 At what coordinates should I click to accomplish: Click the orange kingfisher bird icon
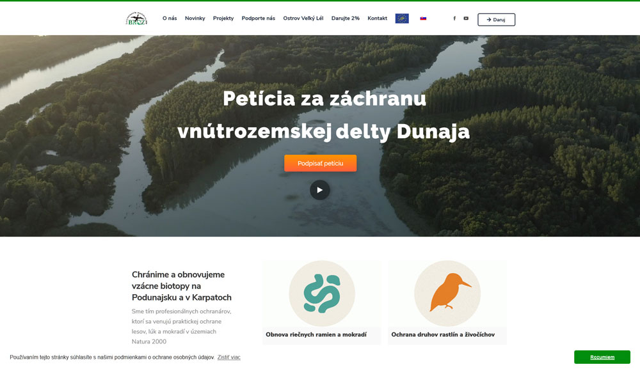pyautogui.click(x=447, y=293)
